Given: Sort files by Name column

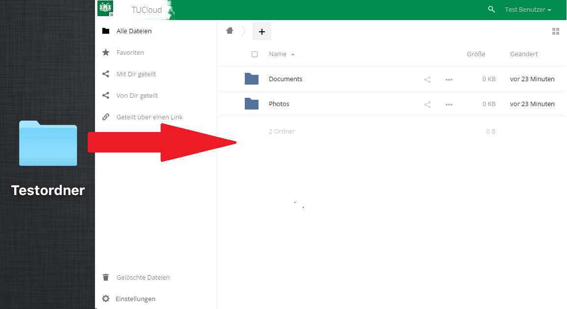Looking at the screenshot, I should pos(278,54).
